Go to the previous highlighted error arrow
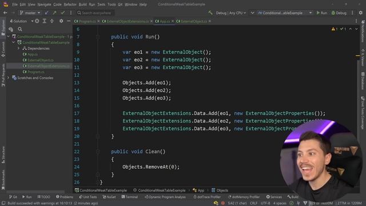366x206 pixels. click(x=351, y=29)
